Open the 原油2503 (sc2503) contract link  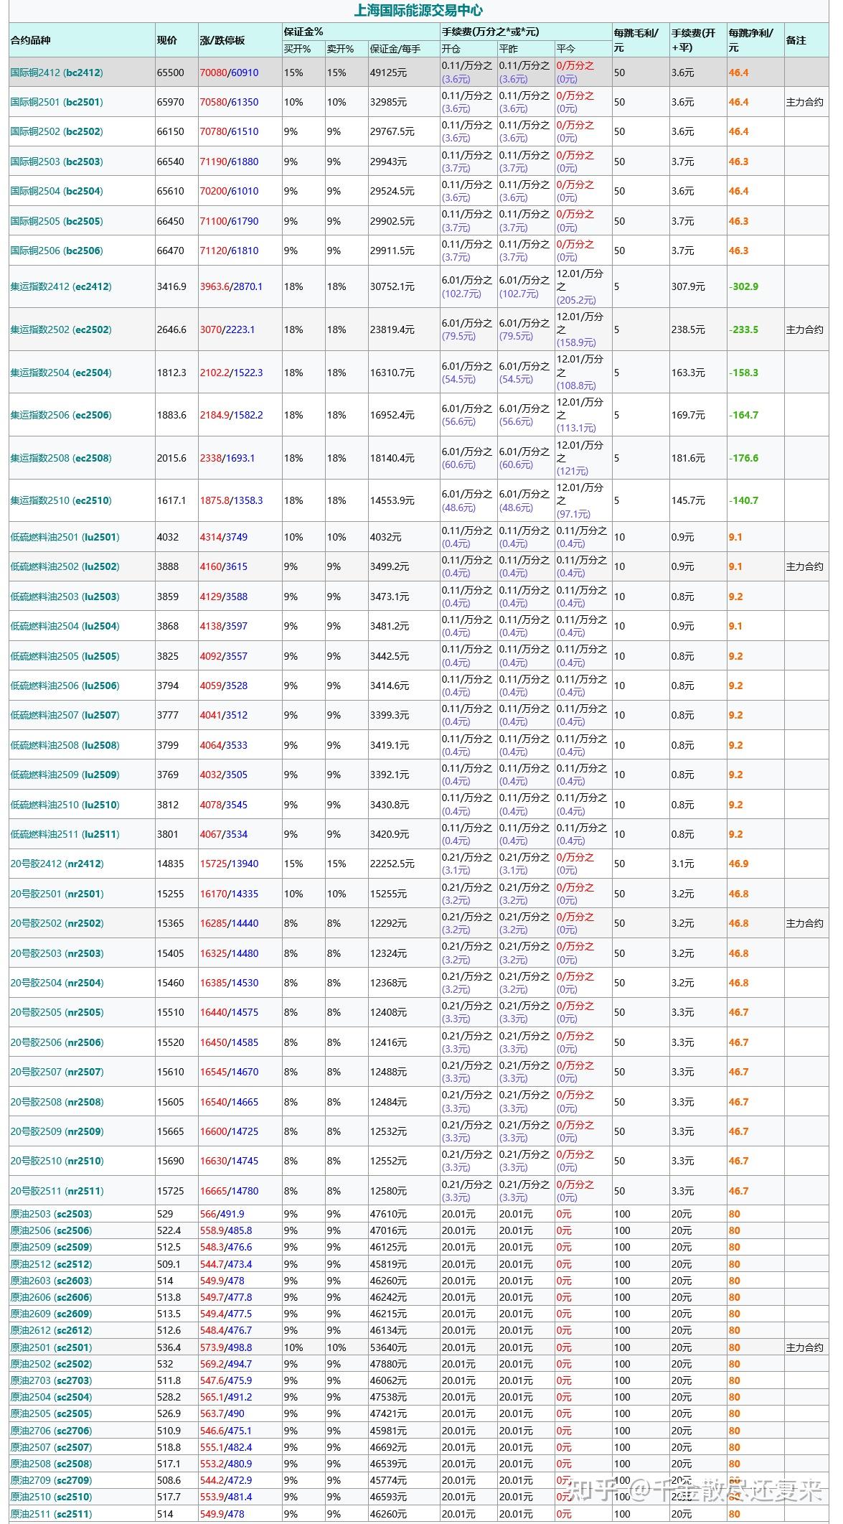[51, 1214]
